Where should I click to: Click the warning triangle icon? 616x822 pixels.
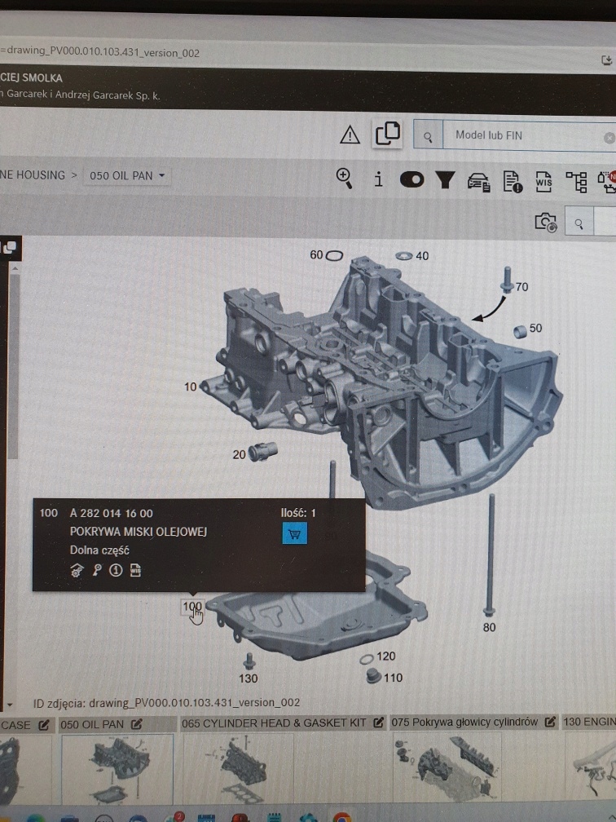point(350,135)
